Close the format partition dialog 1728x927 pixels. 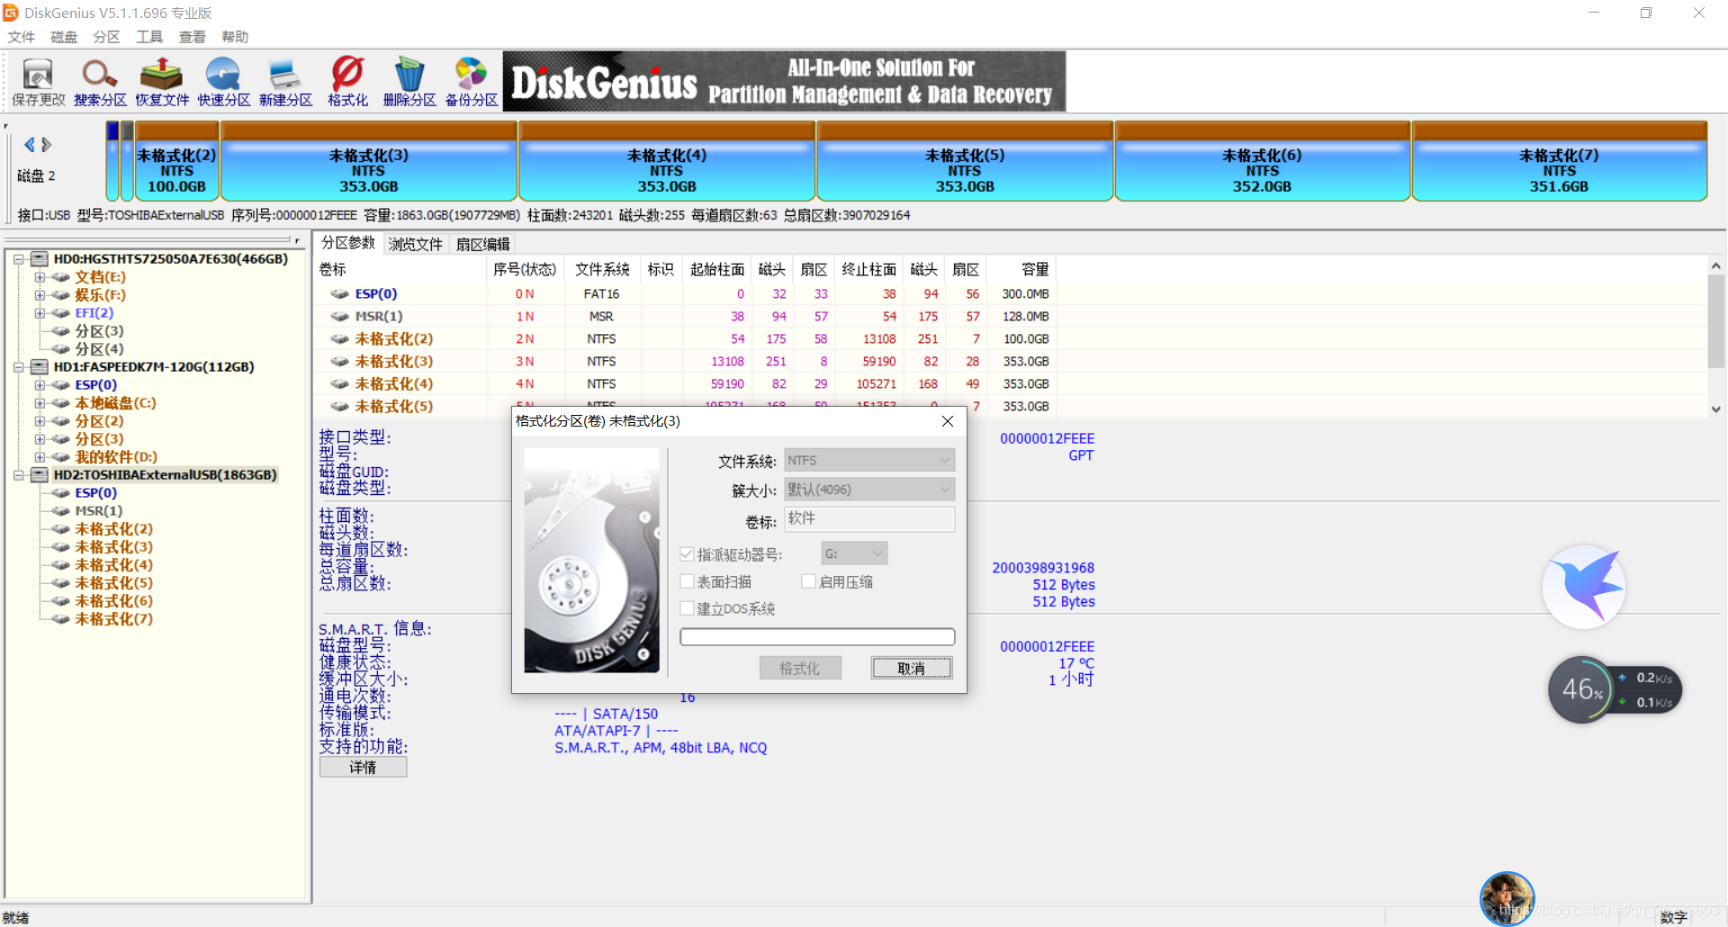point(947,421)
